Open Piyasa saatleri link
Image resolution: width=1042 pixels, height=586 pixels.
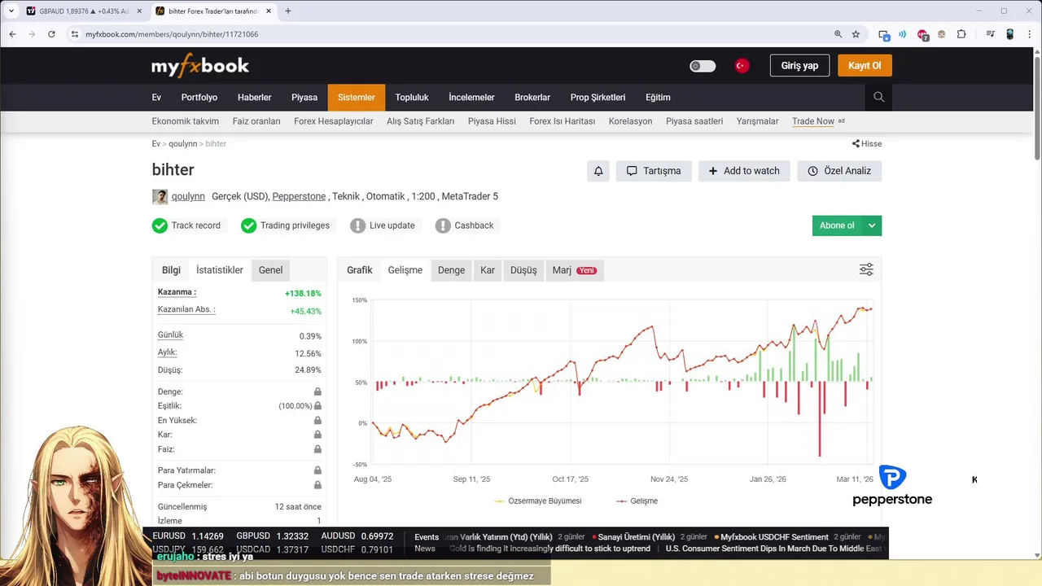tap(694, 121)
